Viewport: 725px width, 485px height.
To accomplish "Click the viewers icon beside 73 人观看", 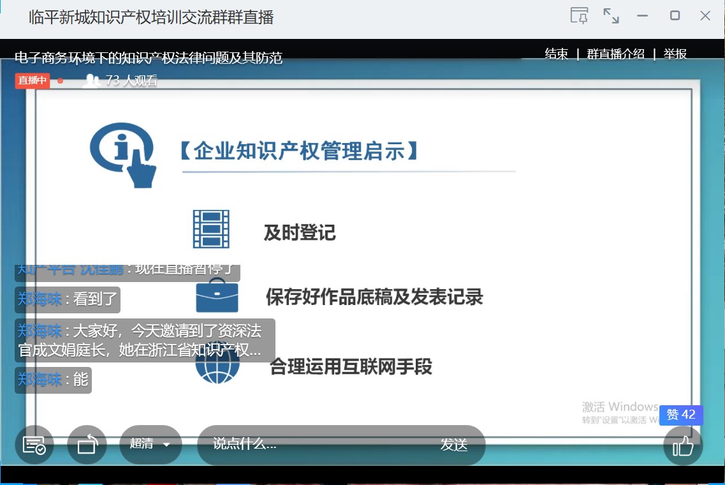I will (92, 80).
